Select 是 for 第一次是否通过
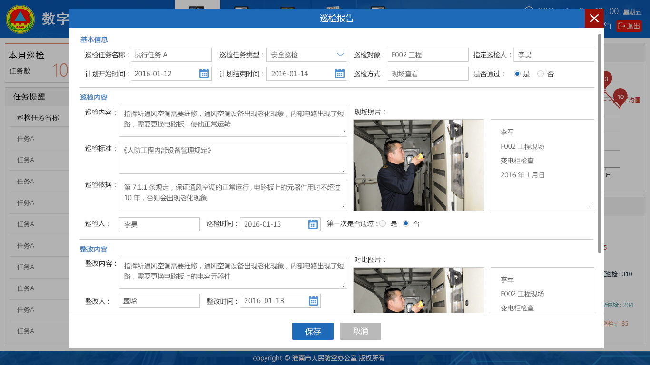650x365 pixels. point(383,223)
